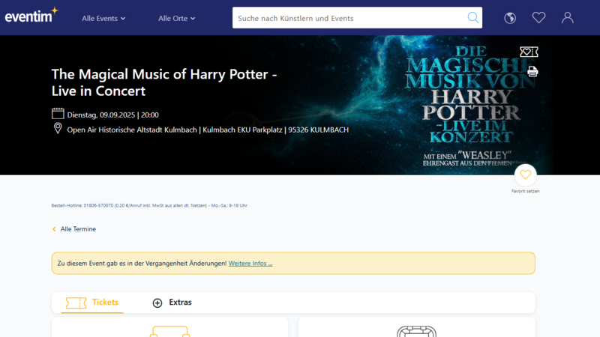Switch to the Extras tab
This screenshot has width=600, height=337.
[x=172, y=303]
